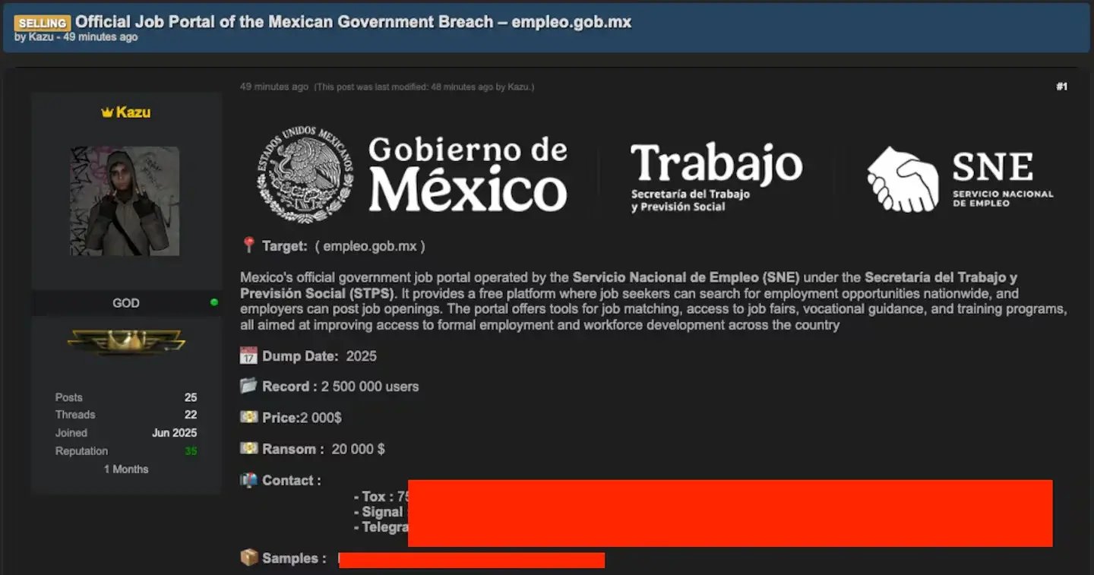Click the bold Servicio Nacional de Empleo (SNE) text
The width and height of the screenshot is (1094, 575).
pyautogui.click(x=686, y=277)
